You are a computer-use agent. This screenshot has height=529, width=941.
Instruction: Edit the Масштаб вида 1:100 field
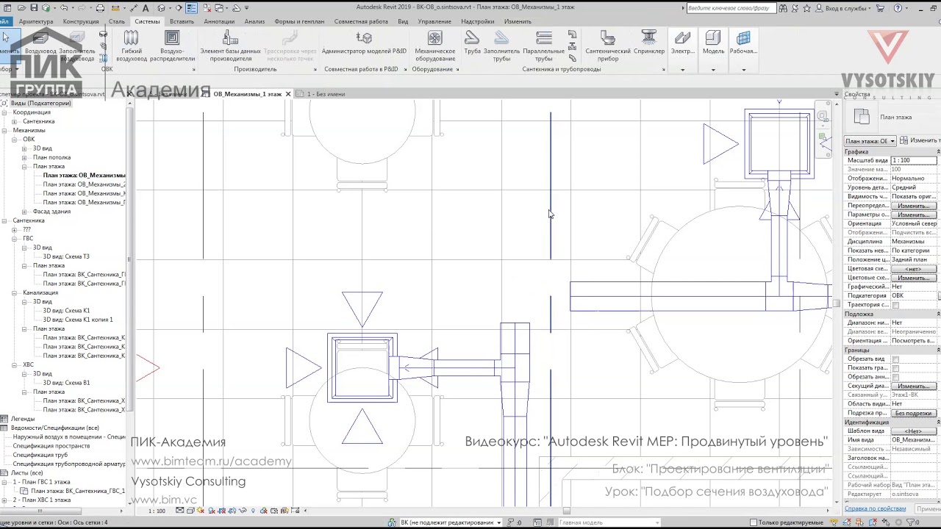914,160
